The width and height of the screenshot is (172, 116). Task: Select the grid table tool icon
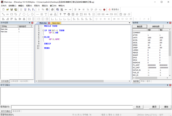click(42, 14)
